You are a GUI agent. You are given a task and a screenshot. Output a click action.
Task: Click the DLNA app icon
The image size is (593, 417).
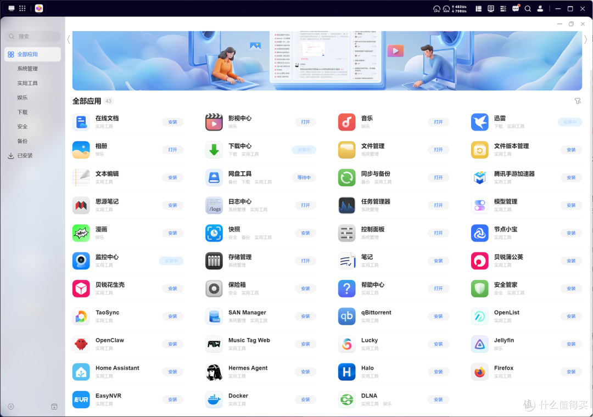click(347, 399)
